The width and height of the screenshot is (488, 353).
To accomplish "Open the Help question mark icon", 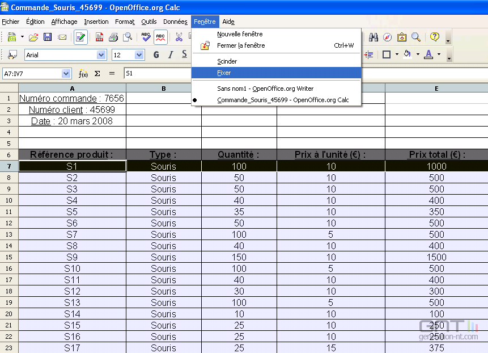I will [435, 37].
